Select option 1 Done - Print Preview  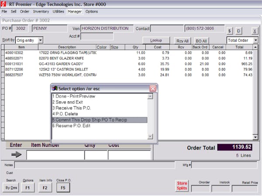100,96
